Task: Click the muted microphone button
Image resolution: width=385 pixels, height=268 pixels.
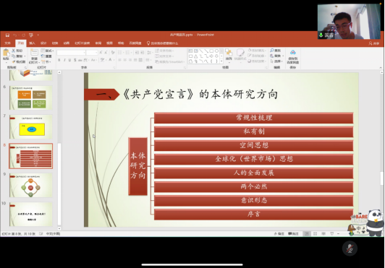Action: tap(350, 248)
